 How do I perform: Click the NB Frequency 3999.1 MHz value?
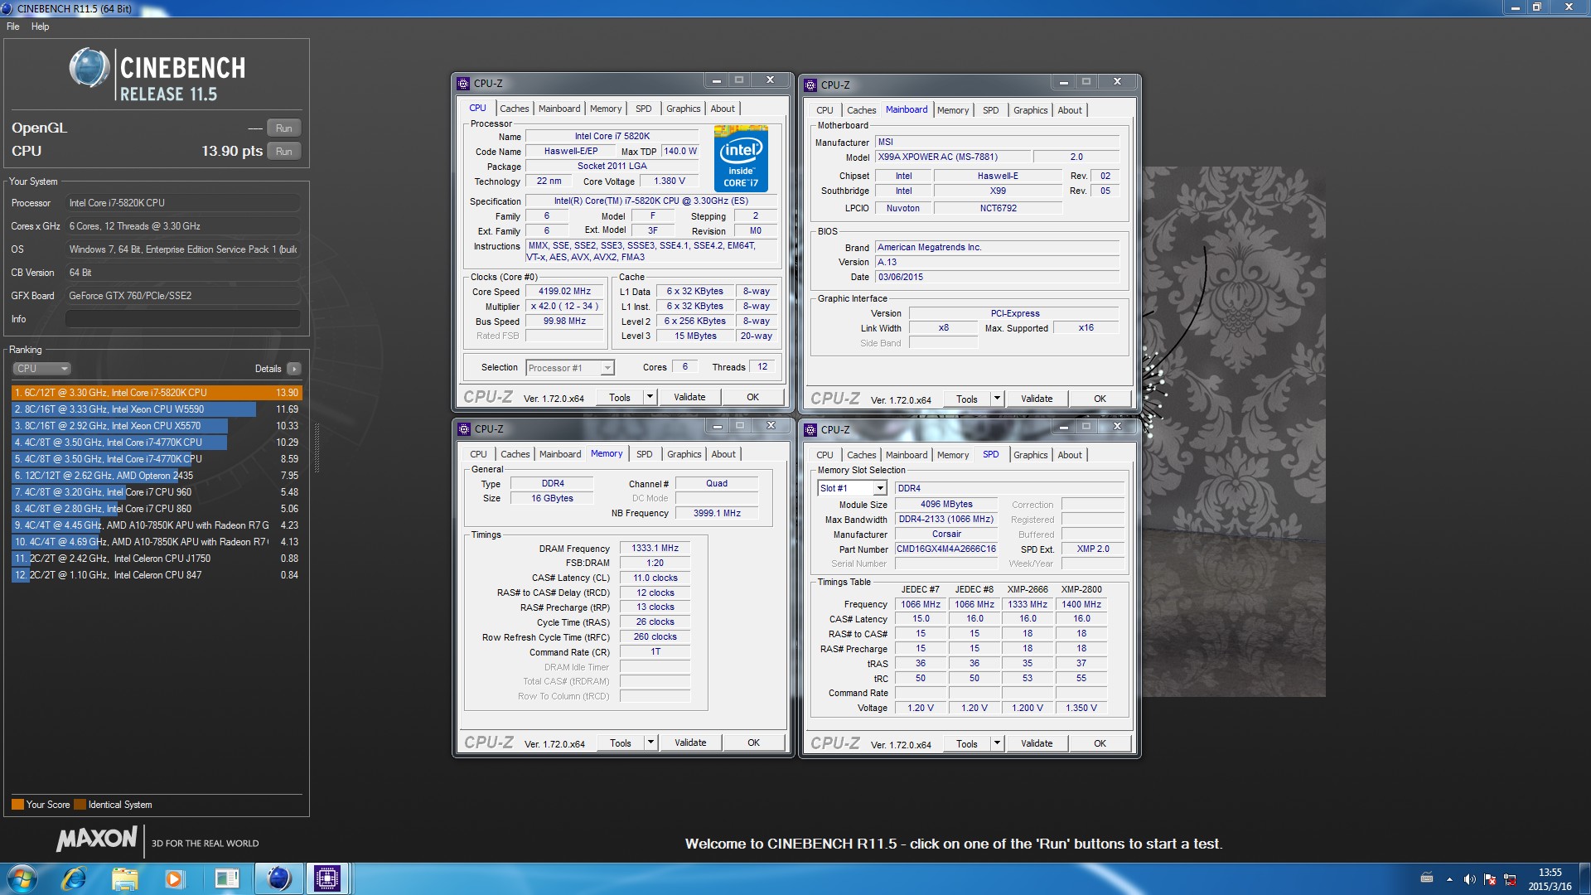click(x=717, y=514)
